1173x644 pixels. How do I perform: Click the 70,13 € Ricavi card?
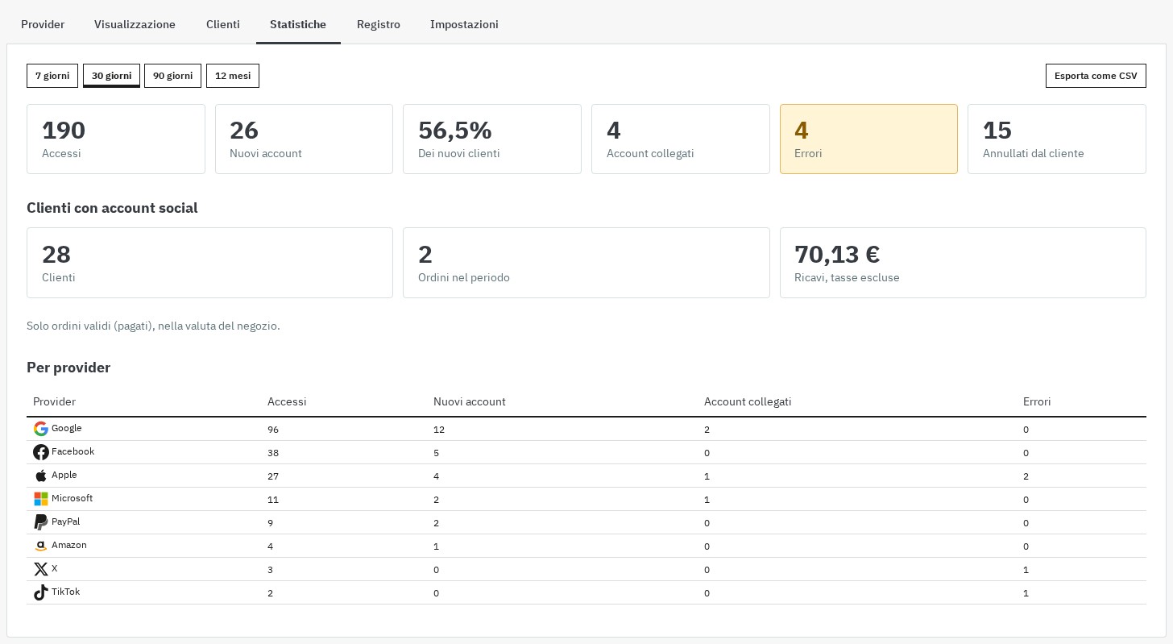(963, 263)
